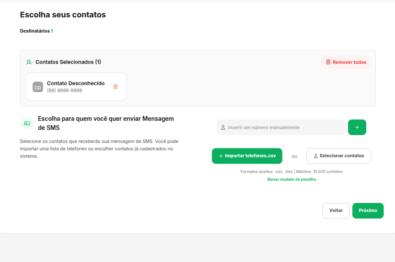This screenshot has width=395, height=262.
Task: Download the spreadsheet via Baixar modelo de planilha
Action: [x=291, y=179]
